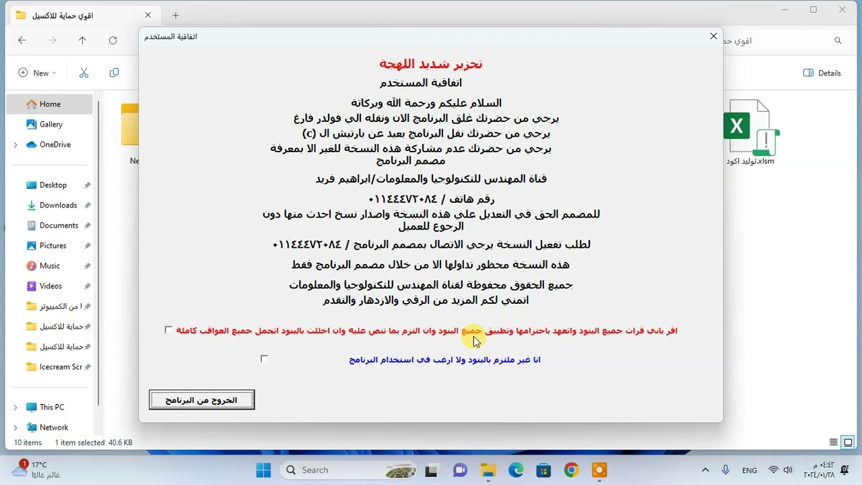
Task: Open the New menu in File Explorer
Action: [x=37, y=73]
